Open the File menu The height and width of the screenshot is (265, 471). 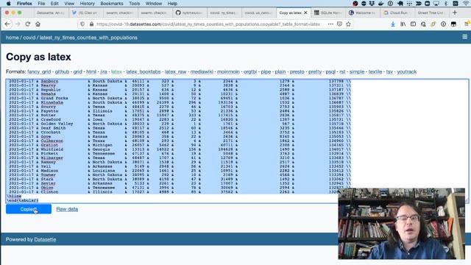(41, 4)
